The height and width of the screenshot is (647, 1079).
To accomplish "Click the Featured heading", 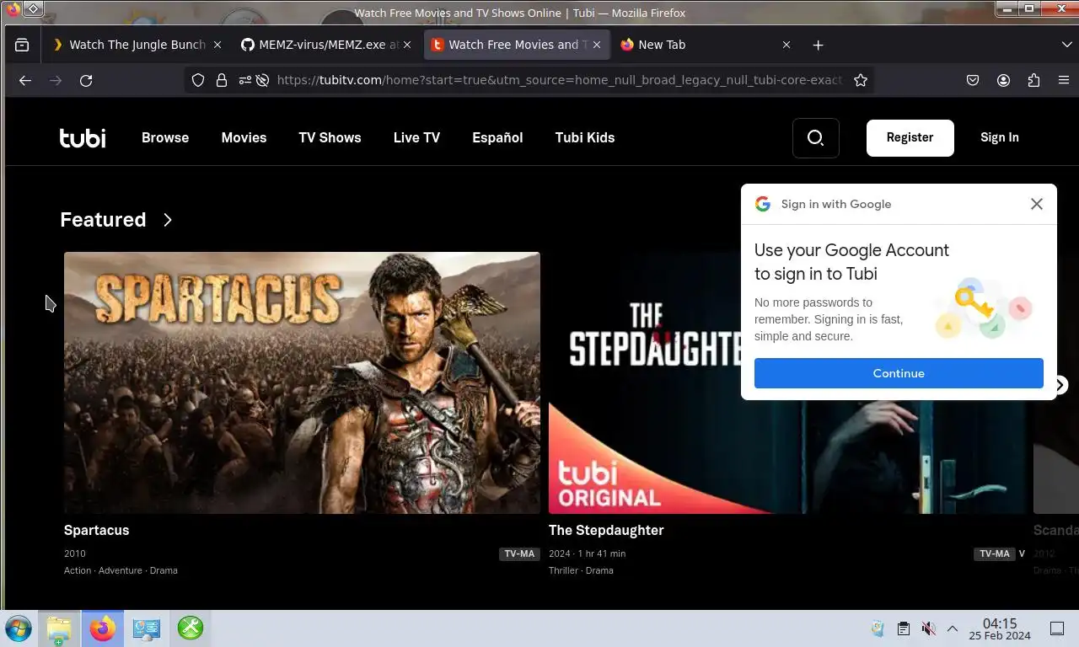I will (x=103, y=220).
